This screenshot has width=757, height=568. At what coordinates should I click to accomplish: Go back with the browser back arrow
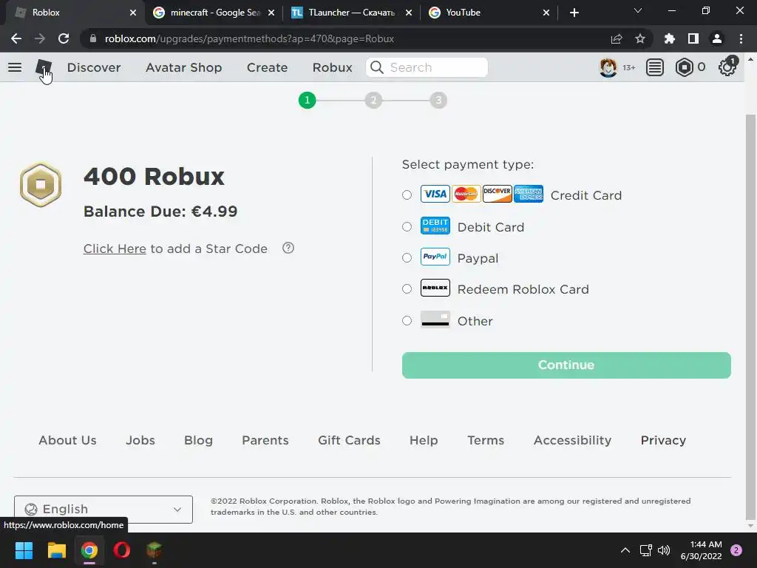[x=16, y=38]
